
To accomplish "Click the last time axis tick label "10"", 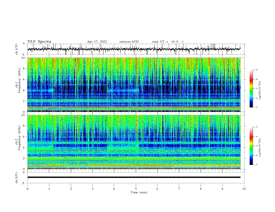I will 244,189.
